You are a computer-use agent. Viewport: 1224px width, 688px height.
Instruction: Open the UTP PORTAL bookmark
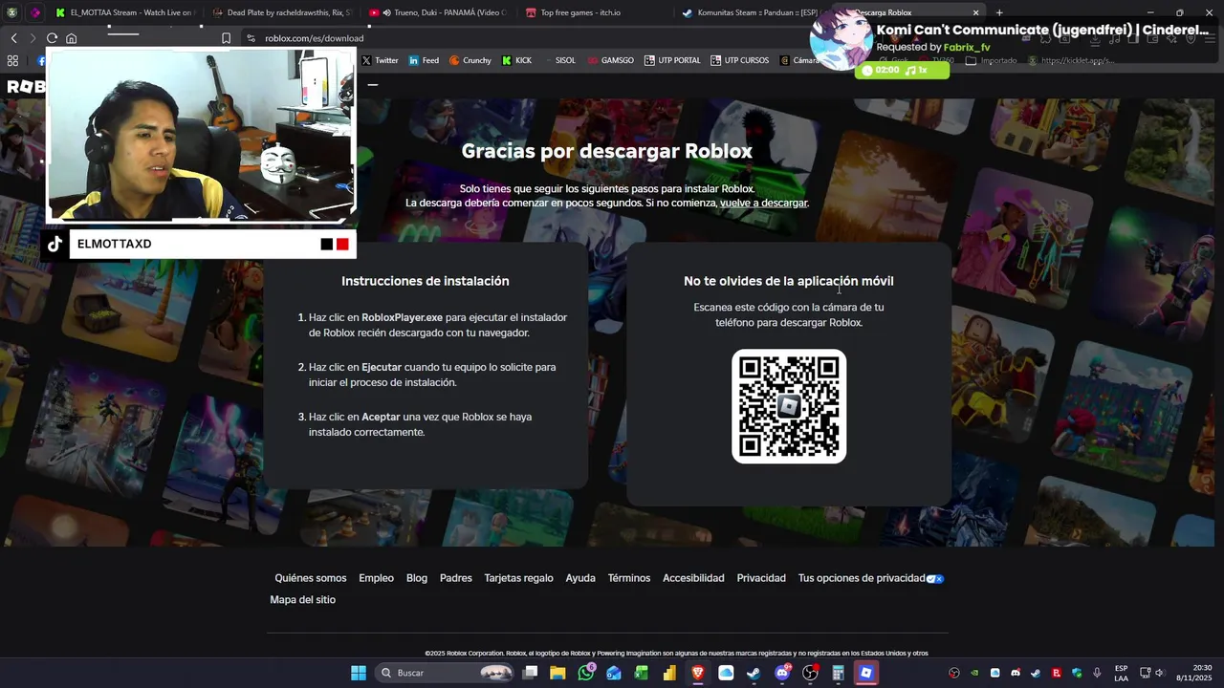pyautogui.click(x=672, y=60)
